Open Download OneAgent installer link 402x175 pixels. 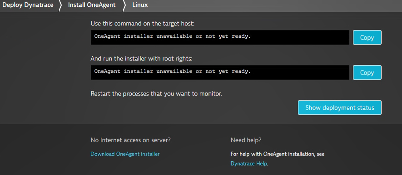125,154
